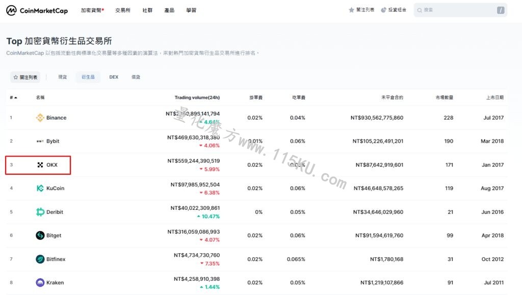Toggle the 關注列表 star filter button
Screen dimensions: 522x295
click(x=25, y=77)
